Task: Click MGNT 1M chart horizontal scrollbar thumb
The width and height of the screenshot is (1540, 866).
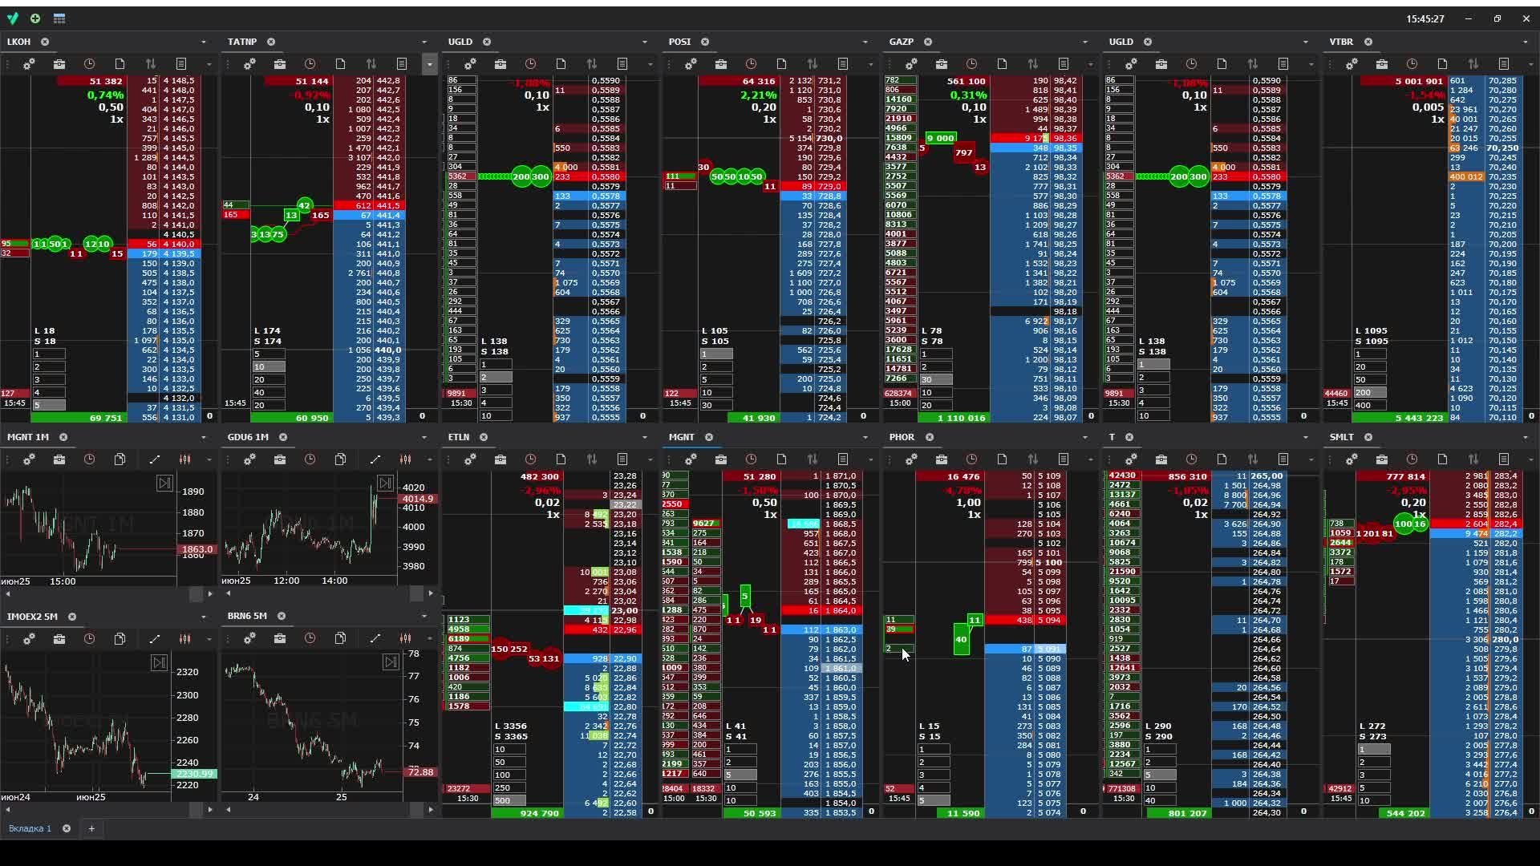Action: (196, 593)
